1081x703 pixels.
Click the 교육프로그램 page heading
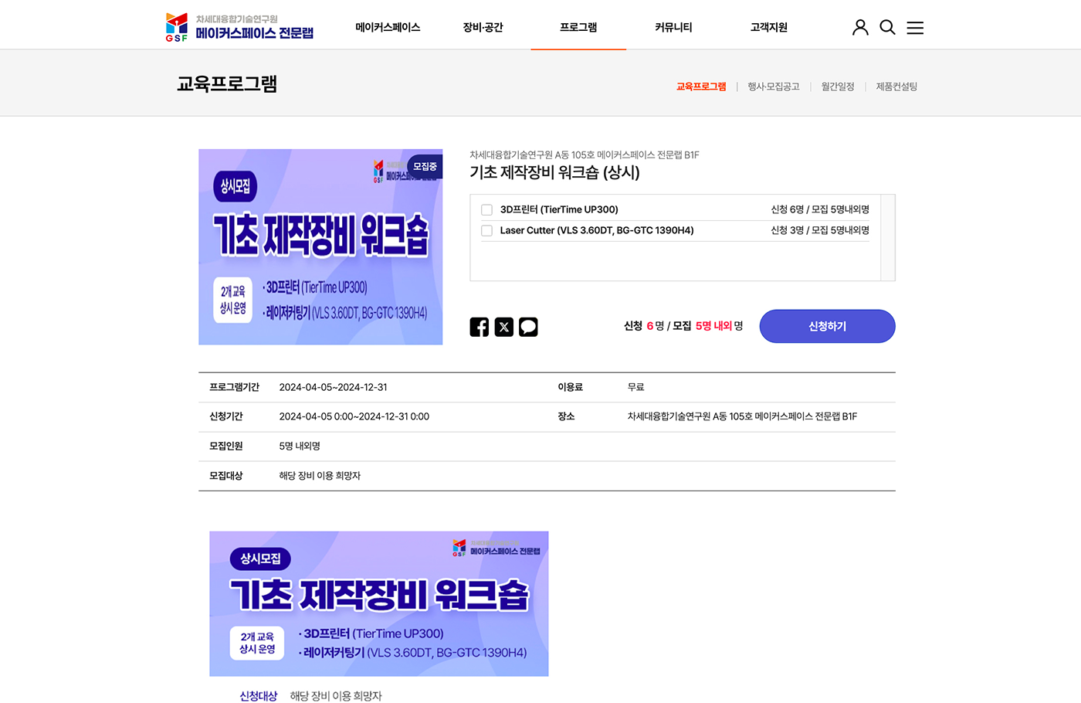(227, 83)
